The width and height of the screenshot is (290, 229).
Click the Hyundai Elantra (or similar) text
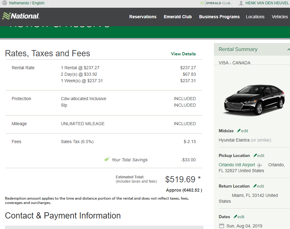(x=245, y=140)
